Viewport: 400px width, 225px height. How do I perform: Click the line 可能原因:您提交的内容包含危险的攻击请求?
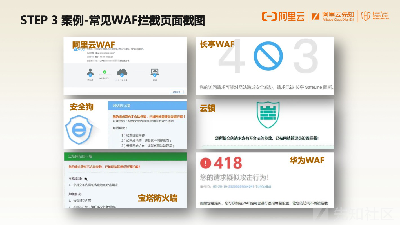click(x=143, y=121)
